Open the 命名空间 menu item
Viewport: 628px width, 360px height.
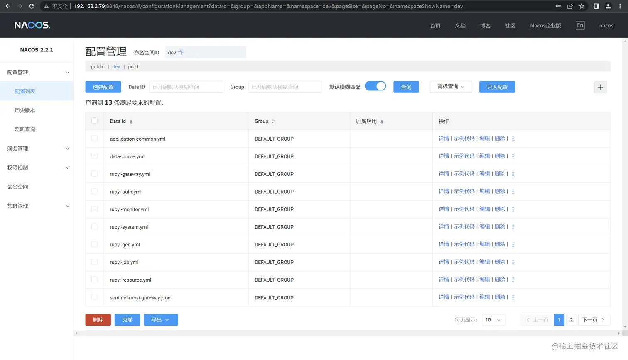(x=37, y=187)
